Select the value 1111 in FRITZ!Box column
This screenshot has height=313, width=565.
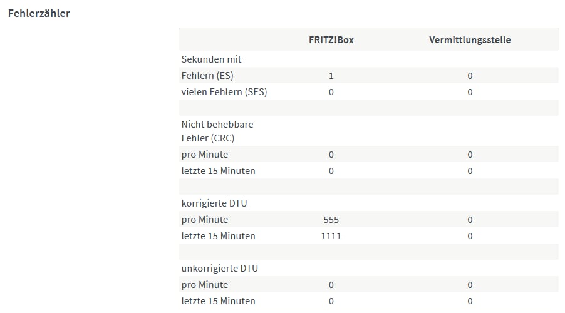(x=331, y=236)
